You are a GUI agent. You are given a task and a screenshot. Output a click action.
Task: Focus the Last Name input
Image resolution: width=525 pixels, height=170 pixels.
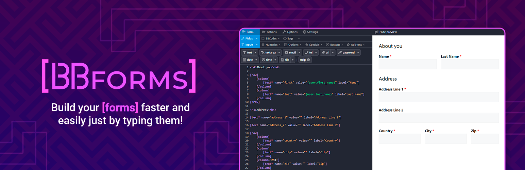pyautogui.click(x=470, y=64)
